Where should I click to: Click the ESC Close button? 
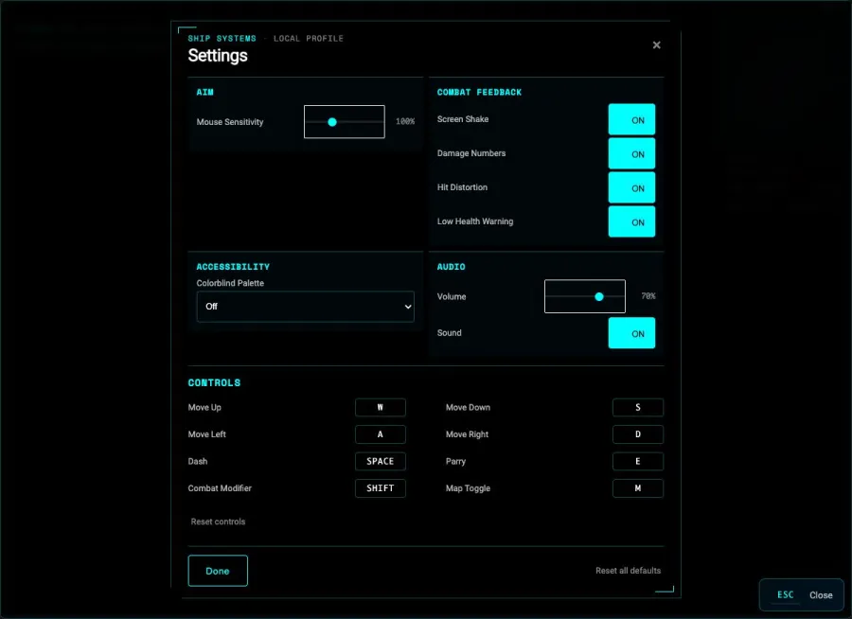point(802,595)
